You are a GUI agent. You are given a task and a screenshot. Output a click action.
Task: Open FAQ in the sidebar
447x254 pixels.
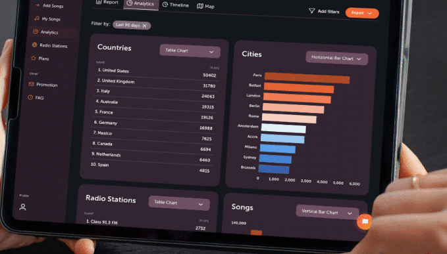(x=36, y=97)
